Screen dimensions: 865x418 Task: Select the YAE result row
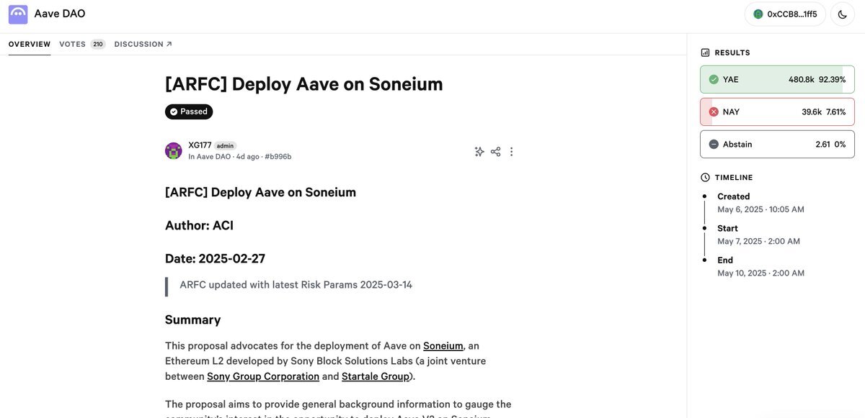click(x=777, y=80)
